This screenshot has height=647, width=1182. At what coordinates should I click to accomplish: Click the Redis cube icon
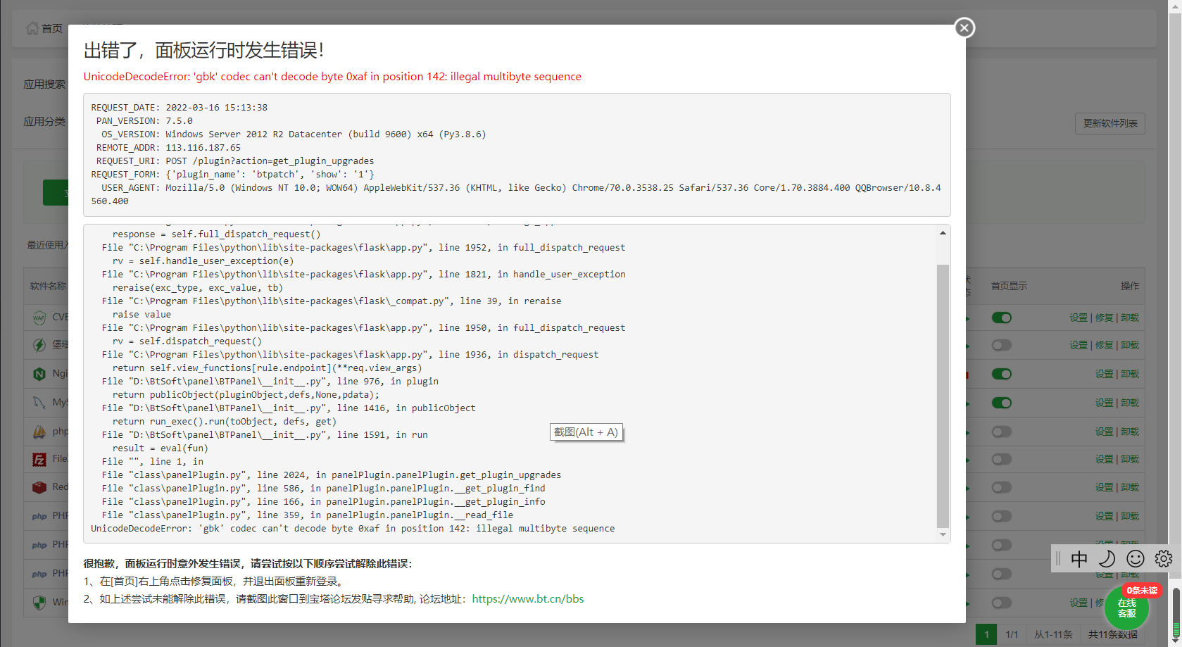(39, 487)
